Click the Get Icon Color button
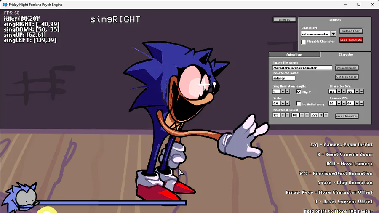The width and height of the screenshot is (379, 213). point(347,77)
